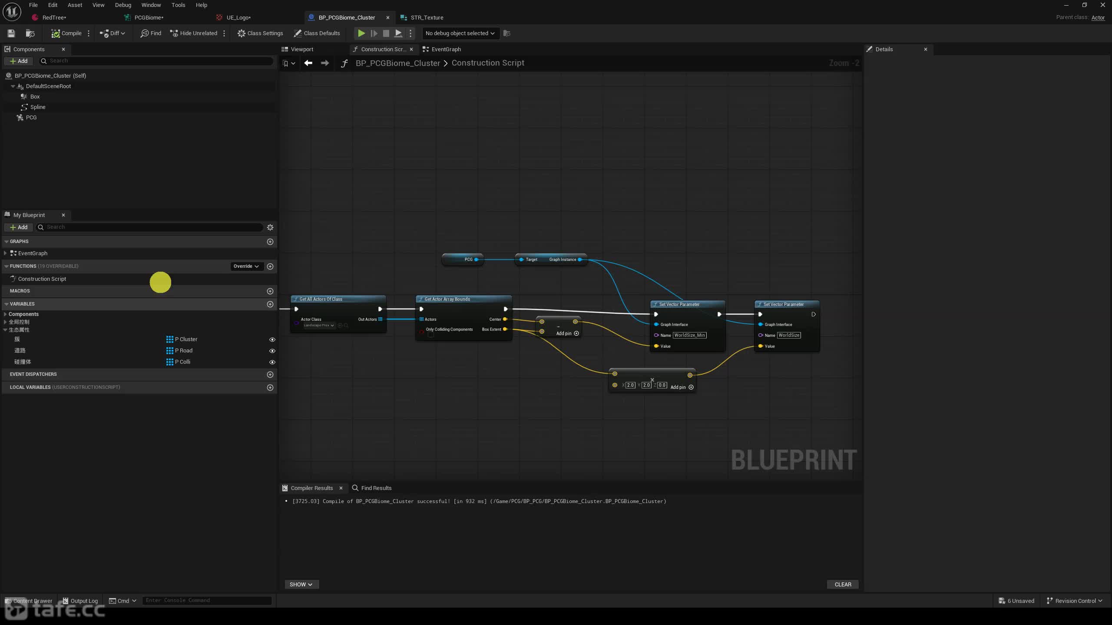
Task: Save the blueprint with the floppy disk icon
Action: point(11,33)
